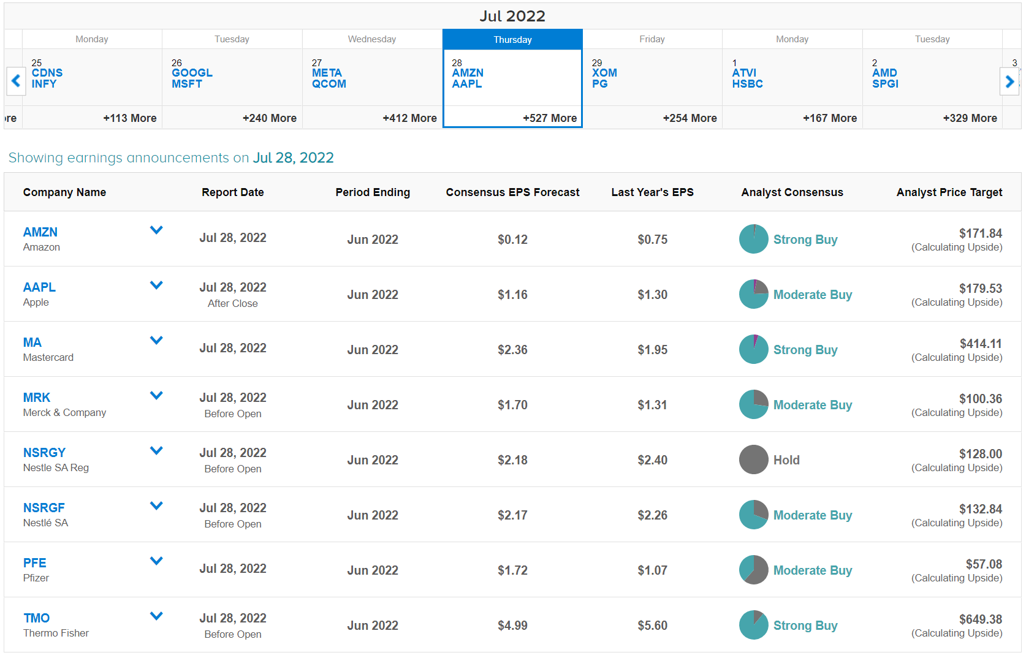Image resolution: width=1026 pixels, height=658 pixels.
Task: Open NSRGF analyst consensus pie chart
Action: point(753,515)
